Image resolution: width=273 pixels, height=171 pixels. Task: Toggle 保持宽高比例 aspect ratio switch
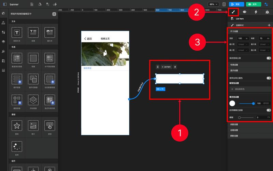269,58
